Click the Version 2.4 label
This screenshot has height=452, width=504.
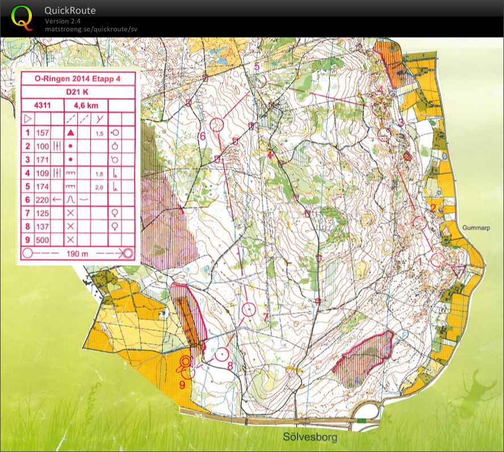[x=63, y=21]
